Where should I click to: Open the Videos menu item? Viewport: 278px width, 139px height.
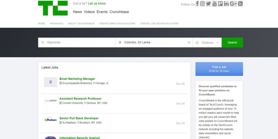89,12
